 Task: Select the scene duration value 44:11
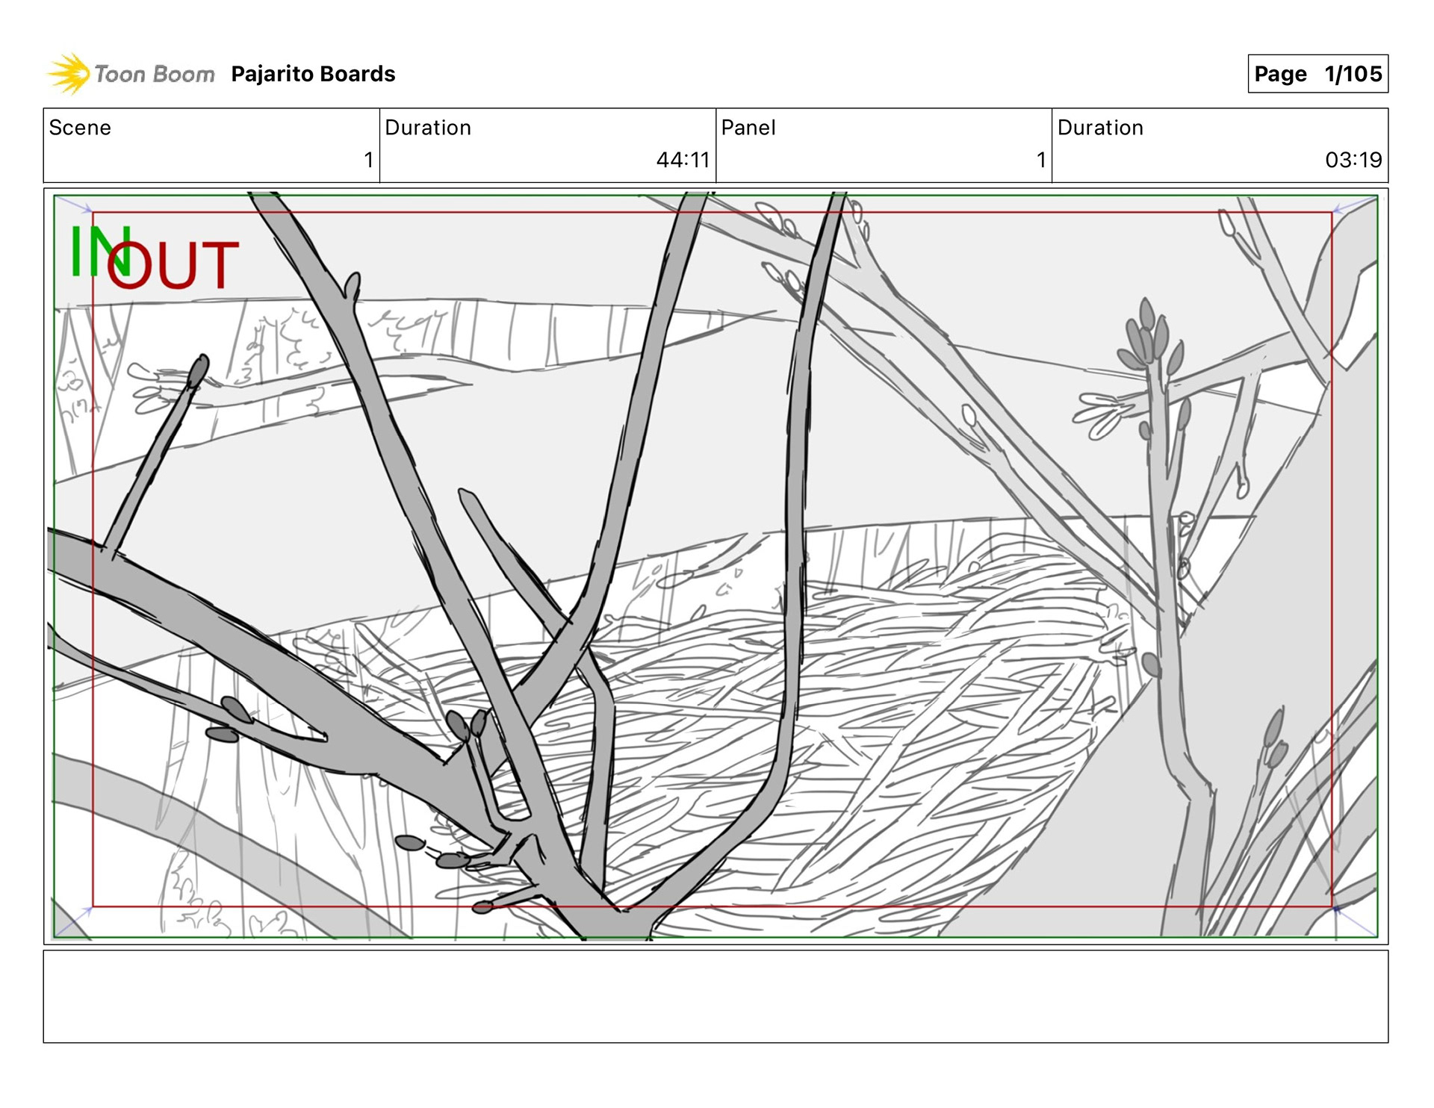click(x=683, y=160)
